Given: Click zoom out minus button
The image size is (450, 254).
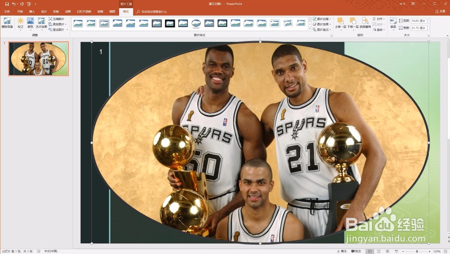Looking at the screenshot, I should pos(403,251).
